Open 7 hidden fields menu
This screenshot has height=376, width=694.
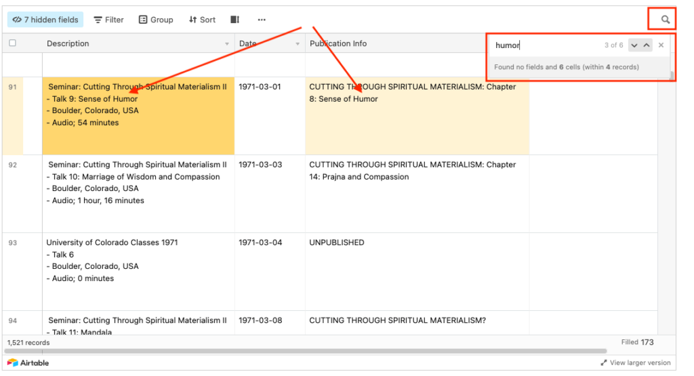click(x=45, y=20)
